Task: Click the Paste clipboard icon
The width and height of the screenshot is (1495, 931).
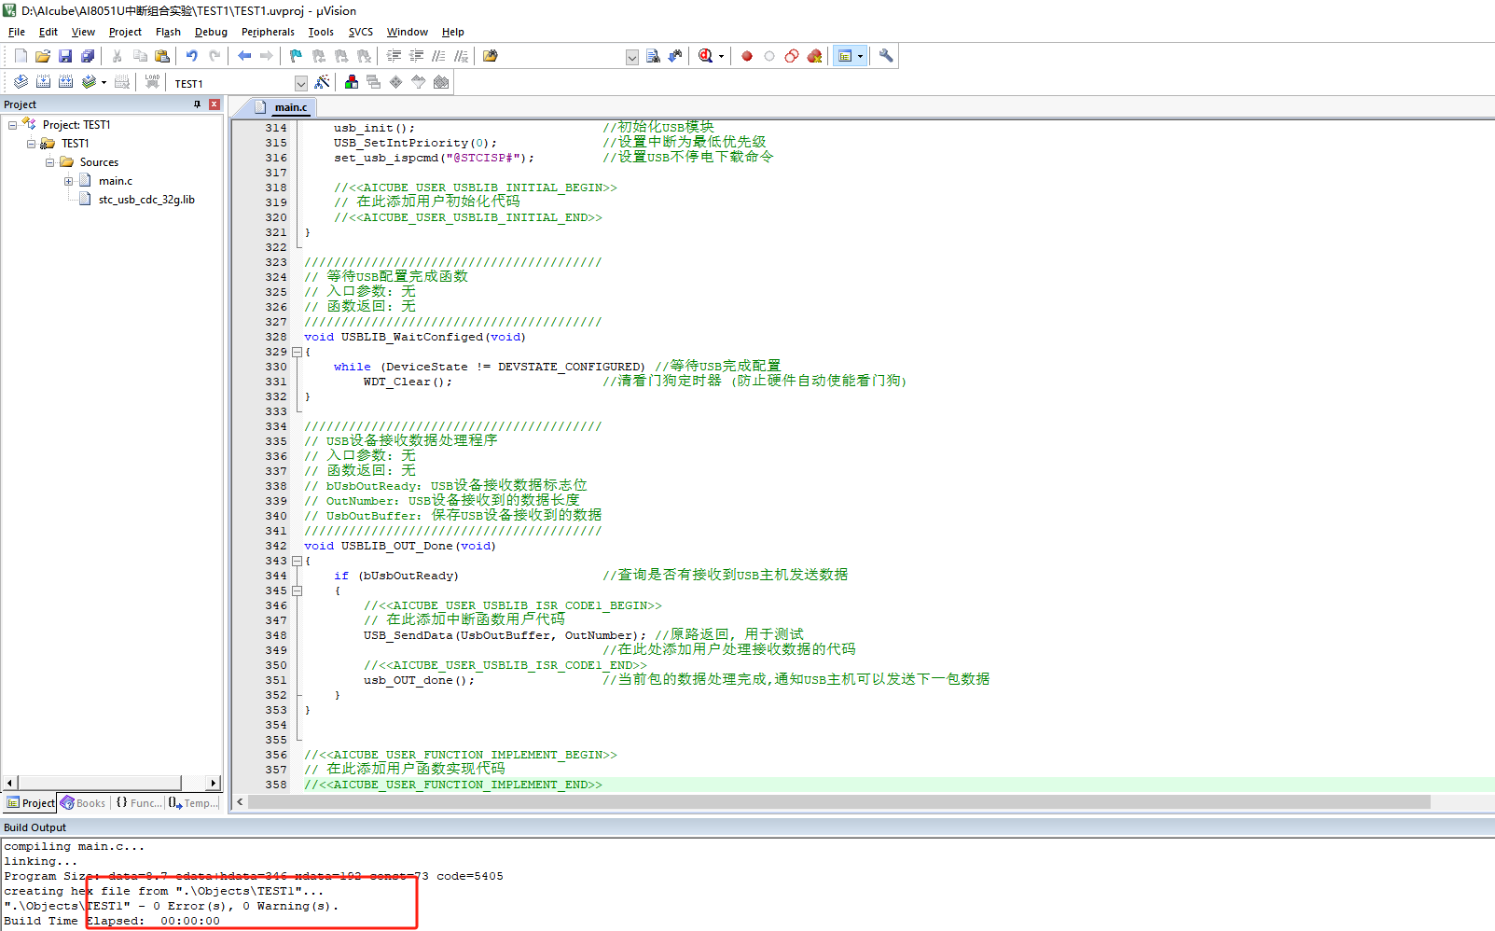Action: 162,56
